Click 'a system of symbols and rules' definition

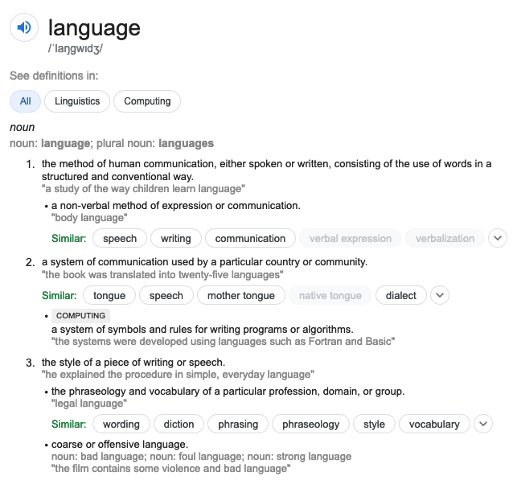(203, 330)
